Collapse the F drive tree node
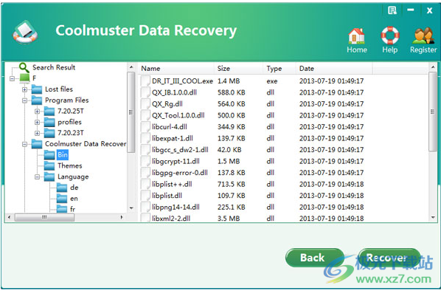 point(12,78)
